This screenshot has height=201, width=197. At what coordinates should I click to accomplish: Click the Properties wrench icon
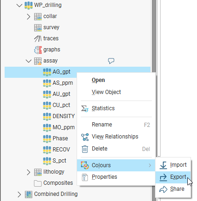[85, 177]
